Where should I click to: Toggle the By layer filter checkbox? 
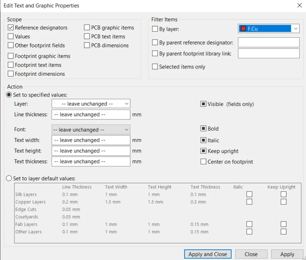[155, 29]
